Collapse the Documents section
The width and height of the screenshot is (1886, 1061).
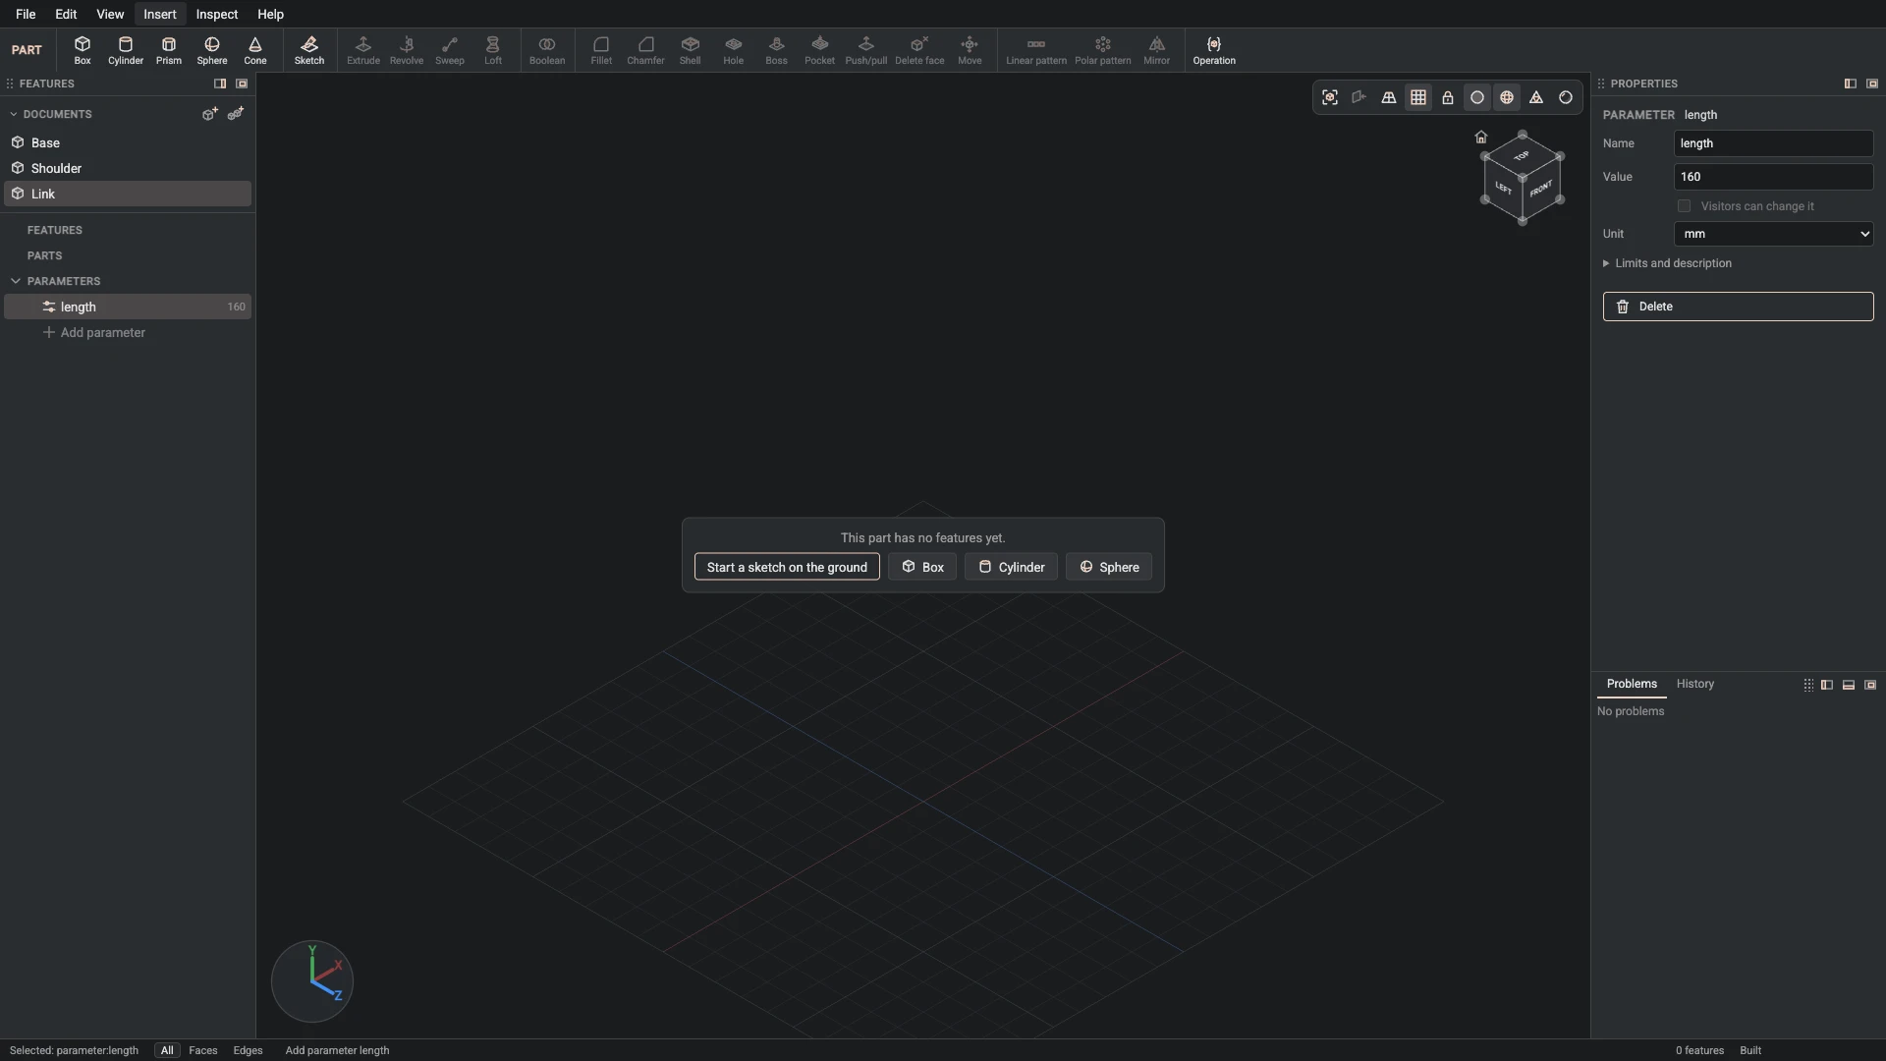14,114
